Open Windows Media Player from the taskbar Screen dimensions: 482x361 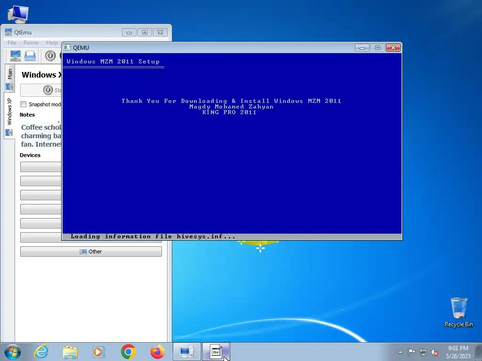pos(99,352)
